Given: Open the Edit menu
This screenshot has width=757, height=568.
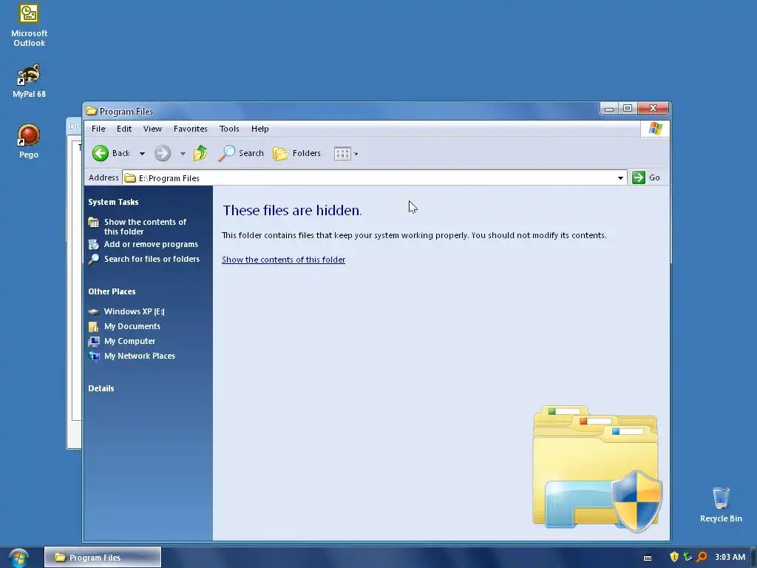Looking at the screenshot, I should pos(124,129).
